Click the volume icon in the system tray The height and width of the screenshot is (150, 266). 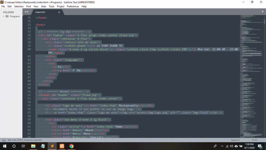point(231,146)
